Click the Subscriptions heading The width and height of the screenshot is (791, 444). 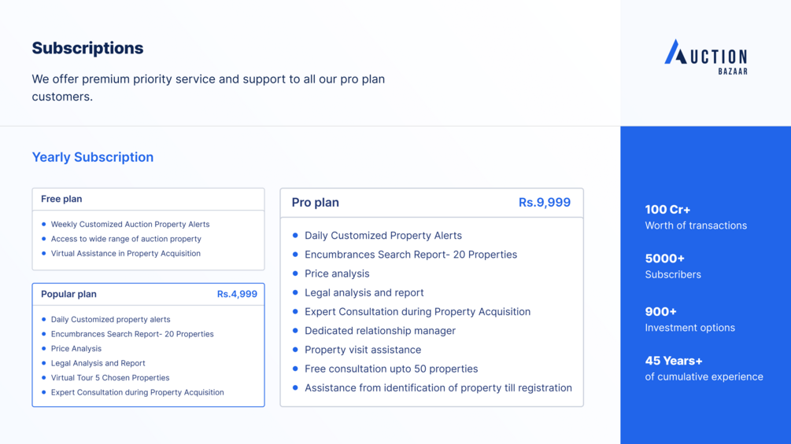87,48
